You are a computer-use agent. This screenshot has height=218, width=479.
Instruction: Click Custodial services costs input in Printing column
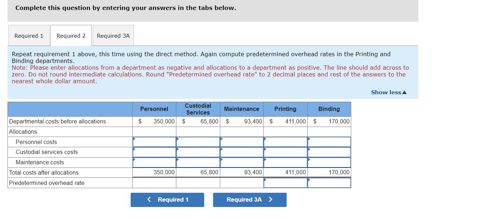[286, 152]
